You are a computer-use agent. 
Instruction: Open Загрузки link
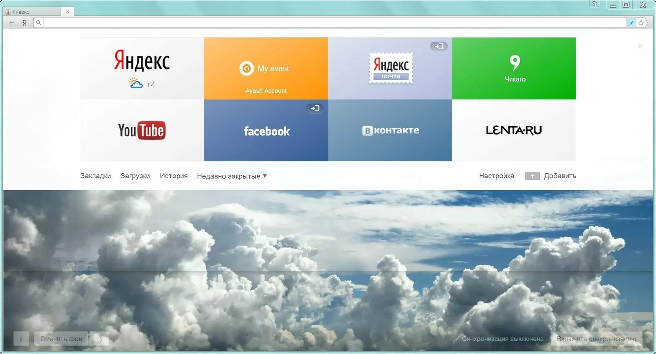point(135,176)
